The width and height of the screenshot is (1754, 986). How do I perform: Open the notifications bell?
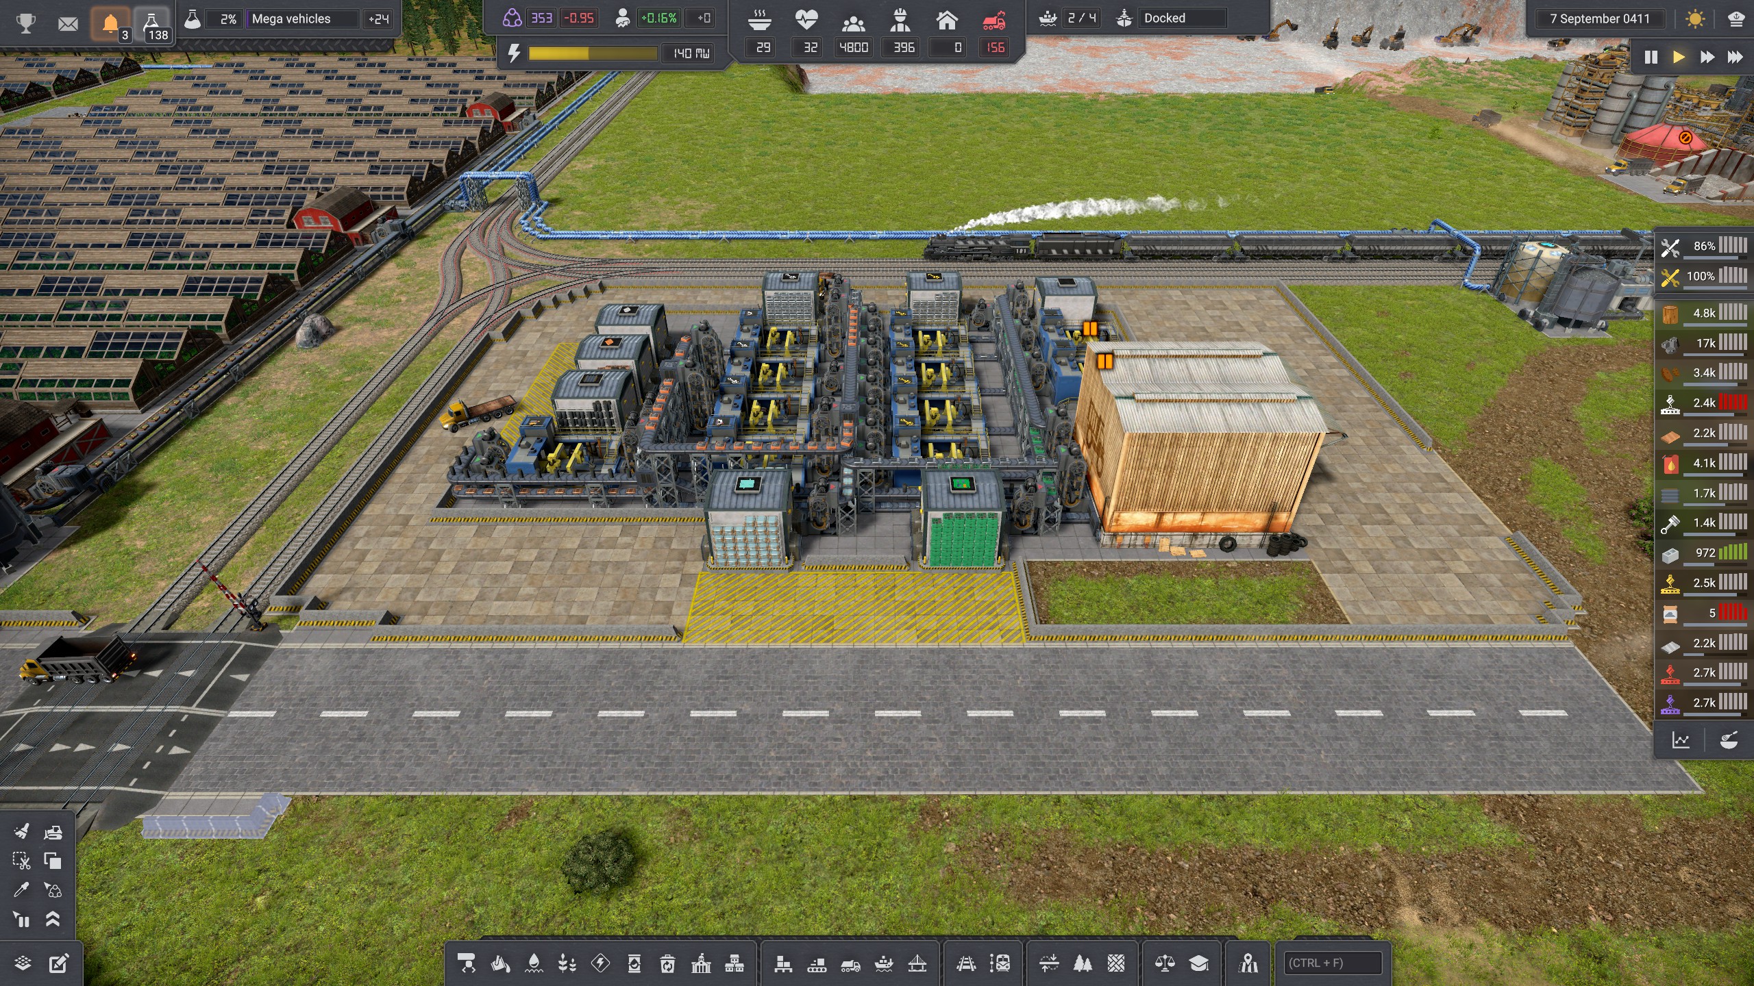pos(110,25)
